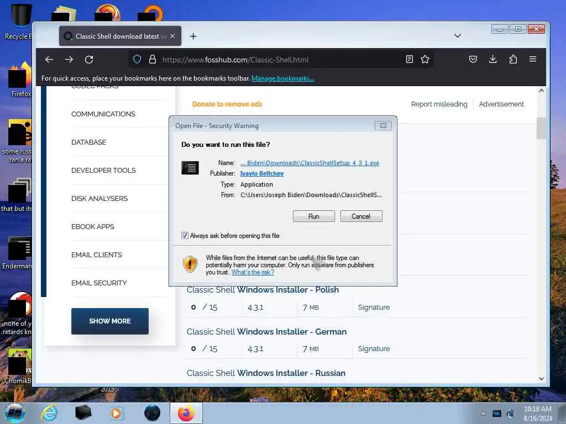Image resolution: width=566 pixels, height=424 pixels.
Task: Click the padlock site security icon
Action: 153,59
